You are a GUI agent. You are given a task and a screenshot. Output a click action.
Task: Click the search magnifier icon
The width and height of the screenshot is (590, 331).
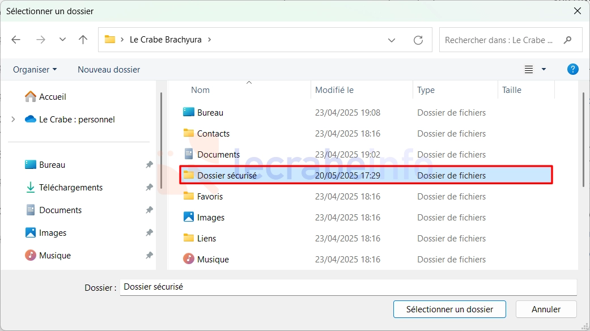click(x=567, y=40)
